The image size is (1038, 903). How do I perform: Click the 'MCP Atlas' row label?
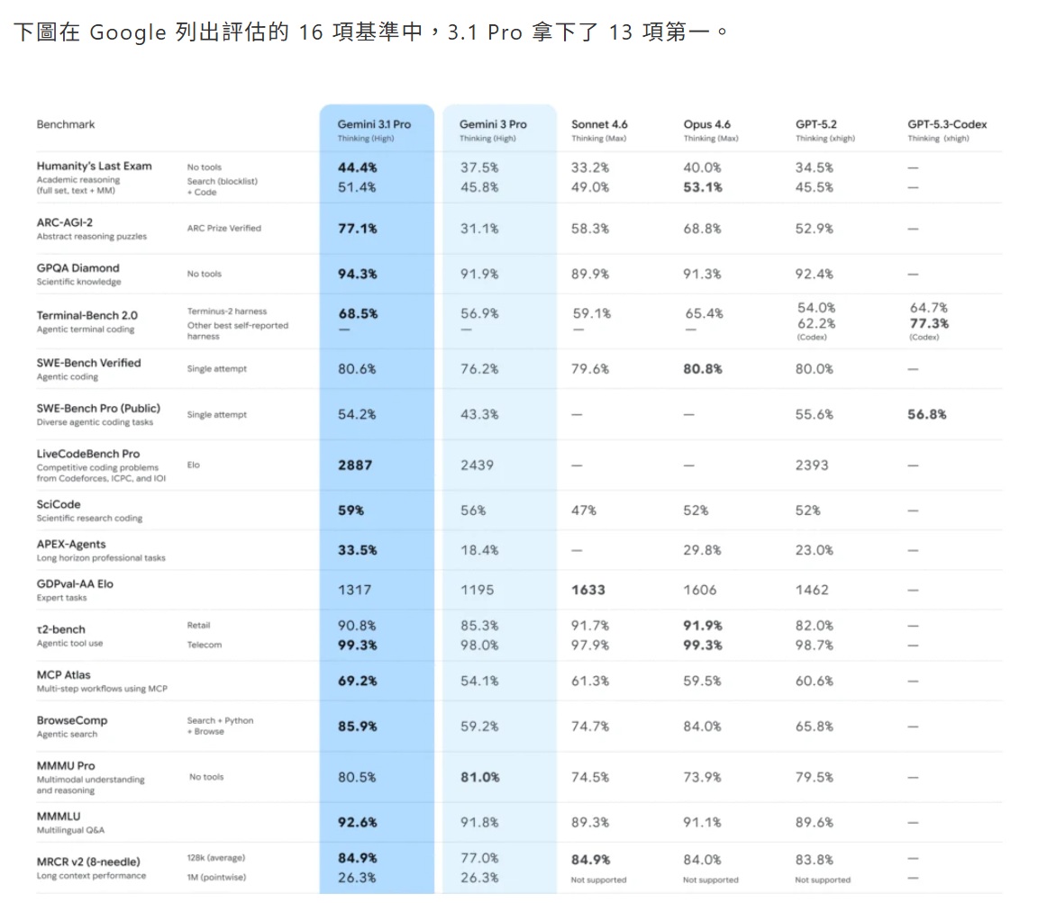[64, 675]
